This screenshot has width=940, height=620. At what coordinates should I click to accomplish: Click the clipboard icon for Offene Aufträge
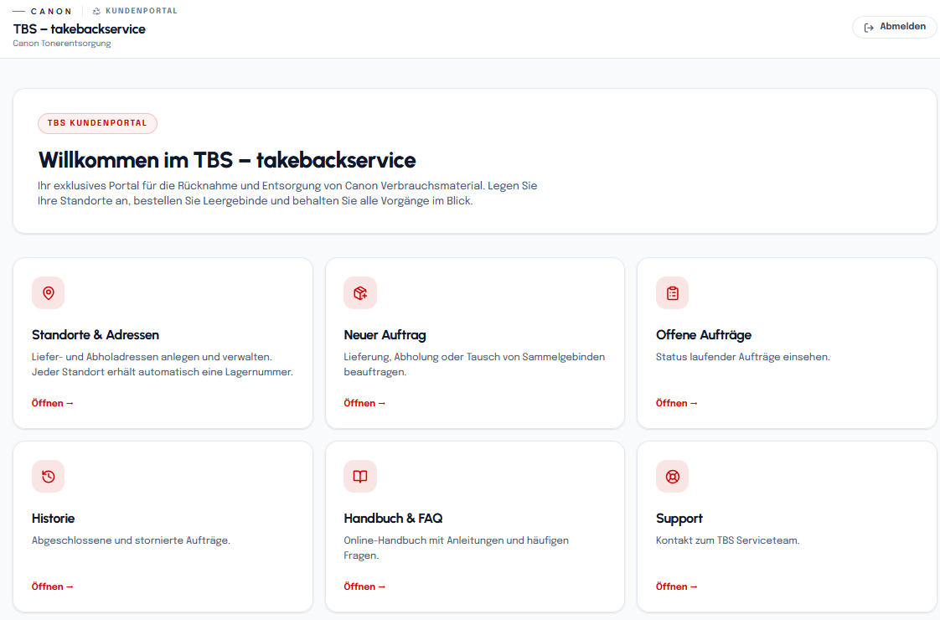(x=673, y=292)
